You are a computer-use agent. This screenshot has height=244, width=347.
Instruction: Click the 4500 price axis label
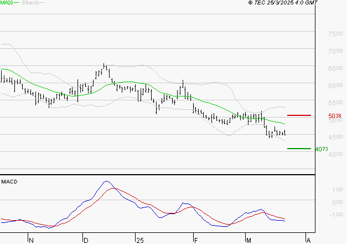click(x=335, y=137)
